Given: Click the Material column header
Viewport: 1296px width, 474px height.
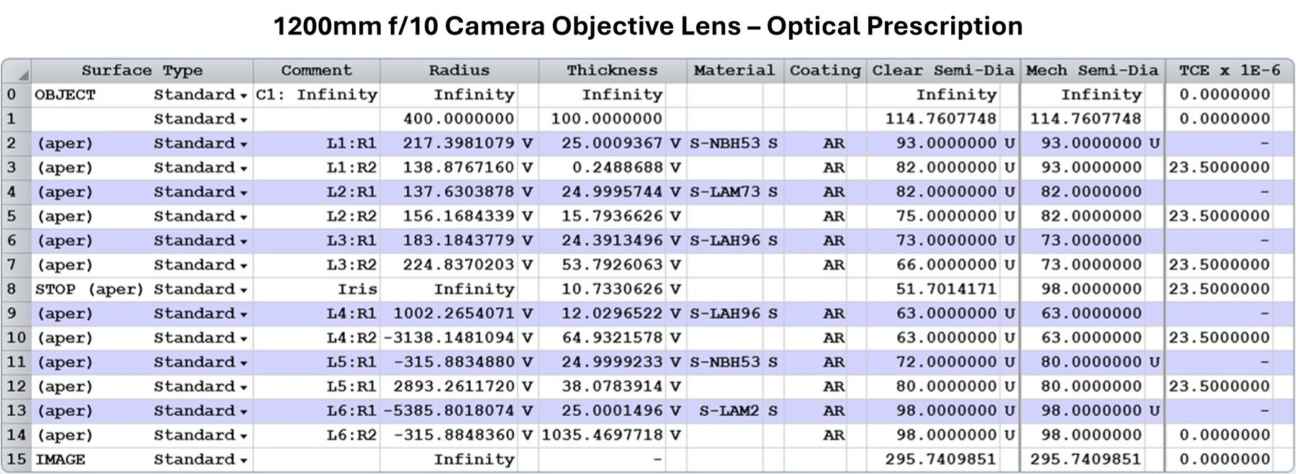Looking at the screenshot, I should 734,70.
